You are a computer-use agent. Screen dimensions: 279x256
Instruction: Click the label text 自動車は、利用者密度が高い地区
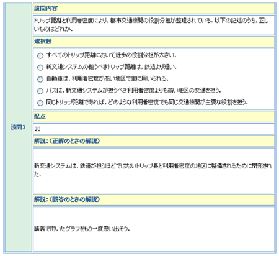pyautogui.click(x=107, y=79)
